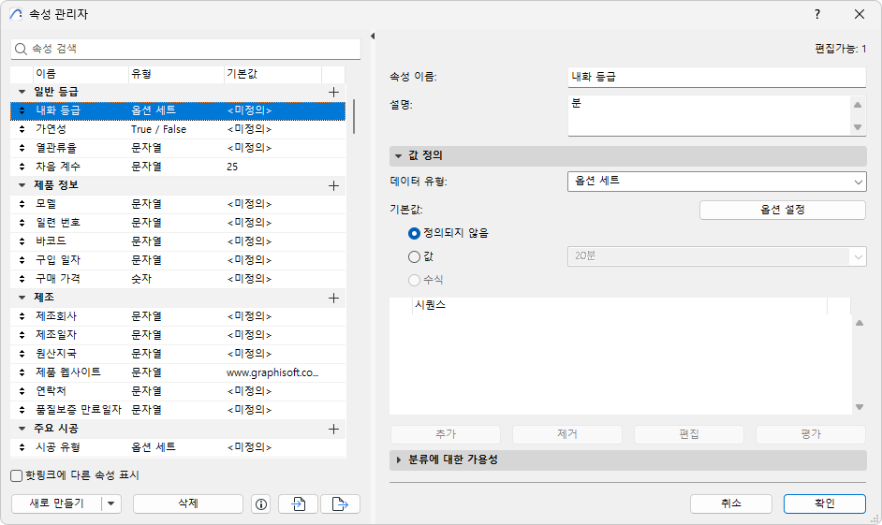The image size is (882, 525).
Task: Add new property to 제품 정보 group
Action: click(x=333, y=185)
